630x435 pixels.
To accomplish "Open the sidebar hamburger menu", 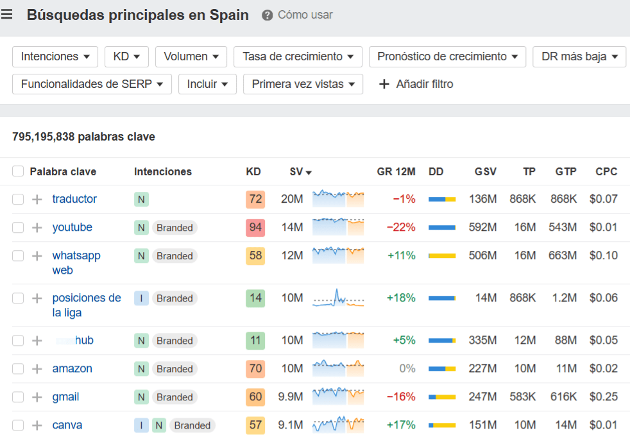I will point(7,13).
